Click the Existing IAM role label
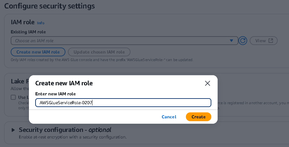The width and height of the screenshot is (289, 147). pyautogui.click(x=28, y=32)
